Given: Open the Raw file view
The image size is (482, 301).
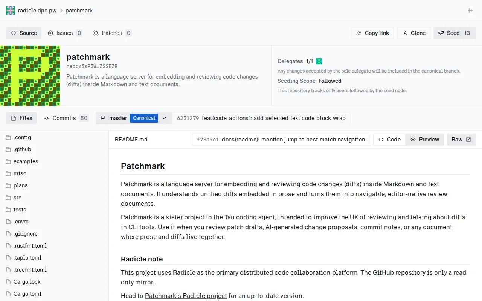Looking at the screenshot, I should (461, 140).
